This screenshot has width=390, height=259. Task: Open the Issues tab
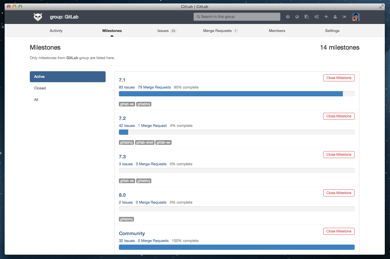click(x=163, y=31)
